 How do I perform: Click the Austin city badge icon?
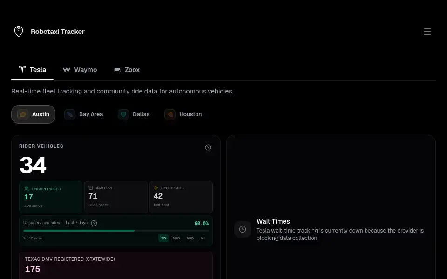pos(23,114)
